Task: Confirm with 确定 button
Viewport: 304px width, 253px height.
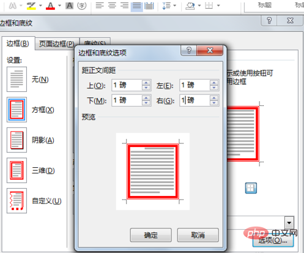Action: tap(151, 235)
